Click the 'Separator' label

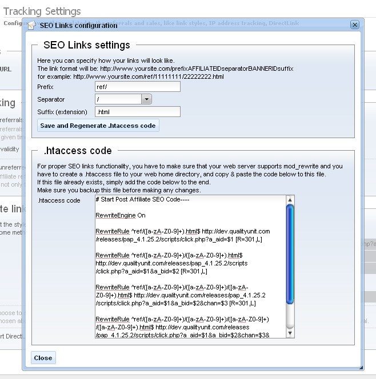pyautogui.click(x=51, y=99)
